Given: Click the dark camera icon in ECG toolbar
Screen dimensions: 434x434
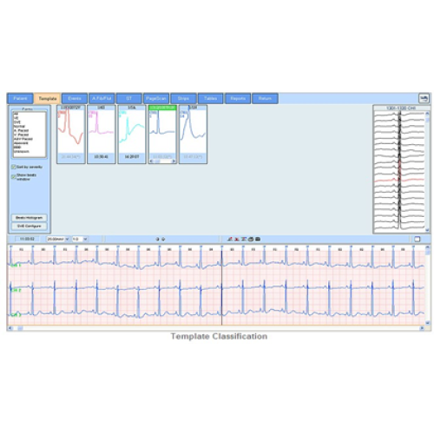Looking at the screenshot, I should [x=258, y=239].
